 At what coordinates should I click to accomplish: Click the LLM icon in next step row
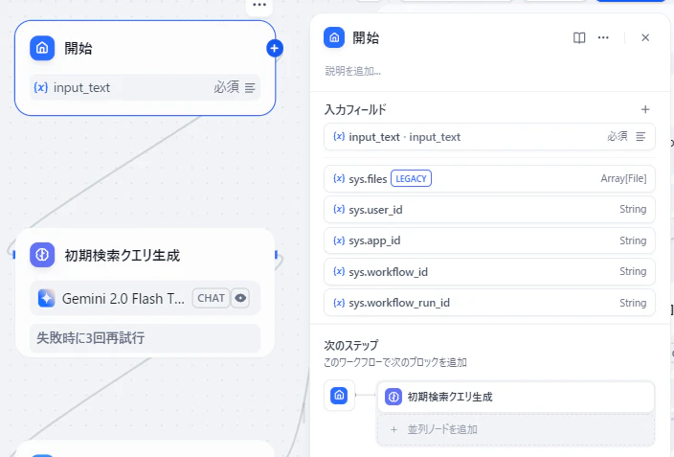(x=393, y=397)
